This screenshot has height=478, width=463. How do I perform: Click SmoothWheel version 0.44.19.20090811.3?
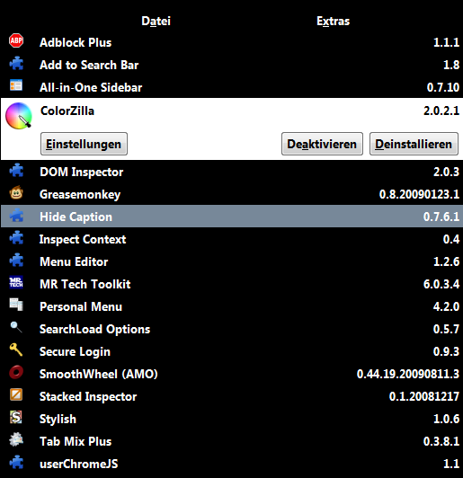(408, 374)
